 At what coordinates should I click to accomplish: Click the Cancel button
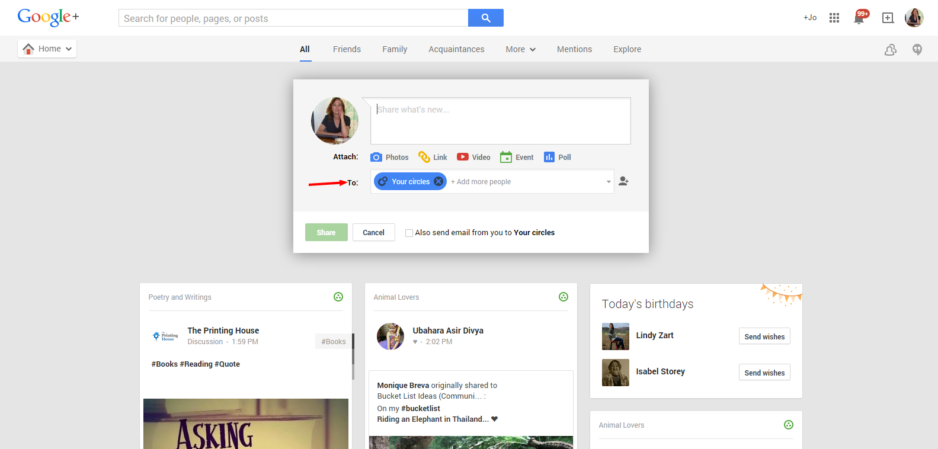click(x=373, y=232)
